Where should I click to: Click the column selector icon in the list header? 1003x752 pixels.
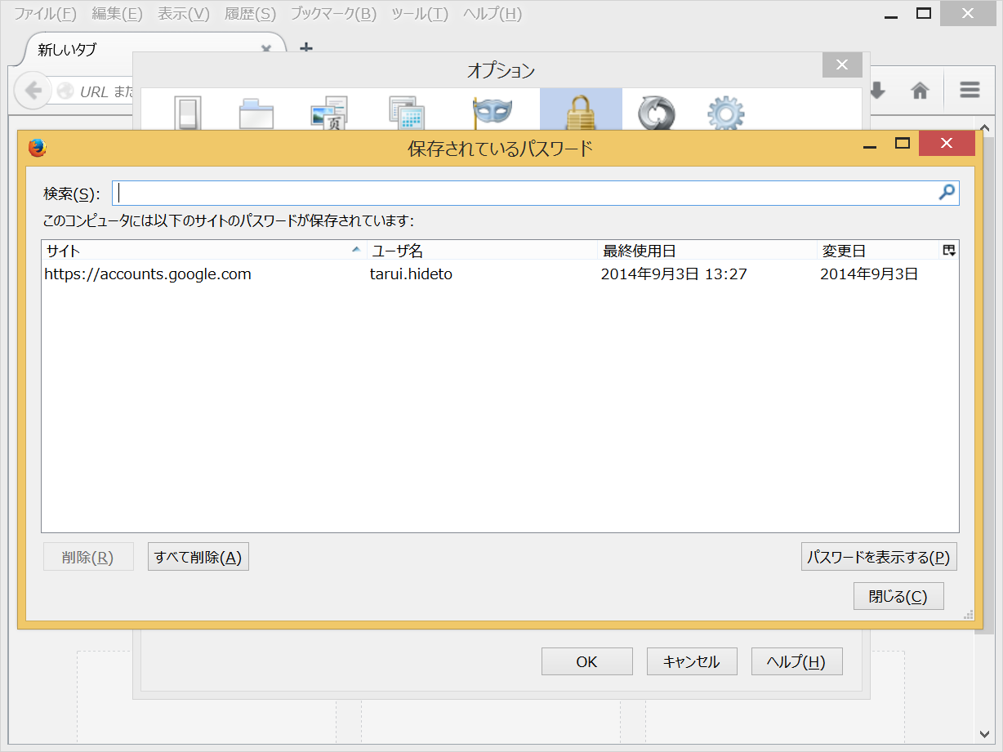pos(948,250)
